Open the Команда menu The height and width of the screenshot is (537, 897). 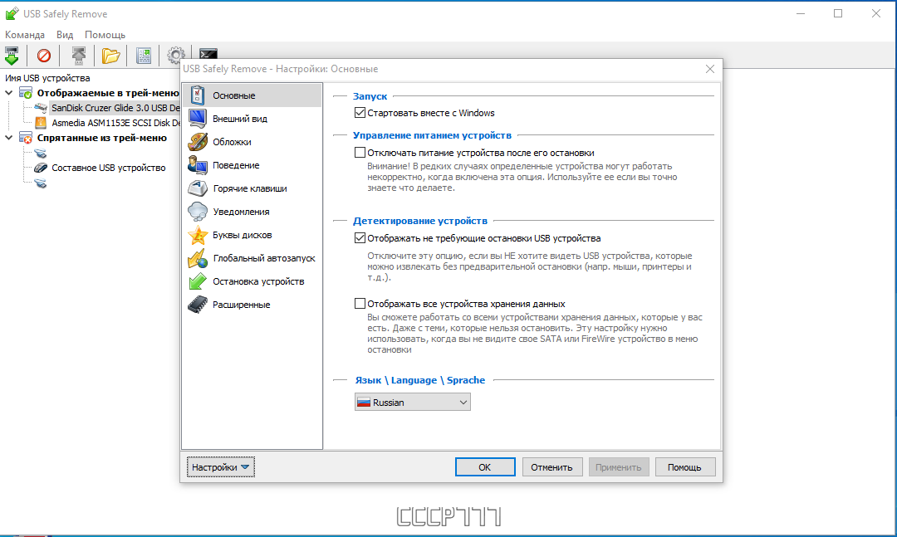click(x=25, y=35)
